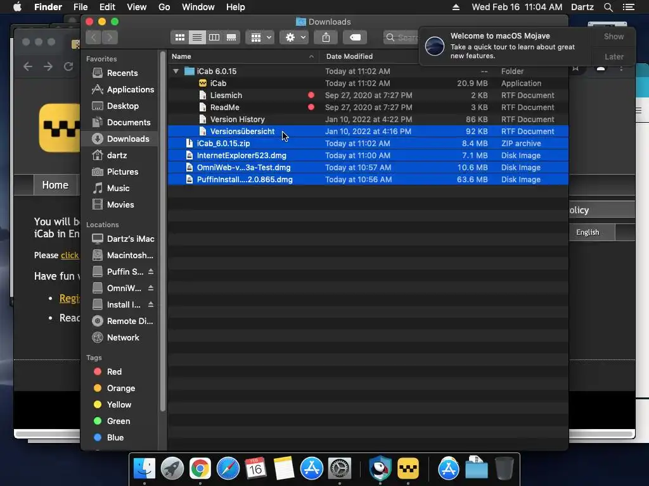This screenshot has height=486, width=649.
Task: Open the Help menu
Action: coord(235,7)
